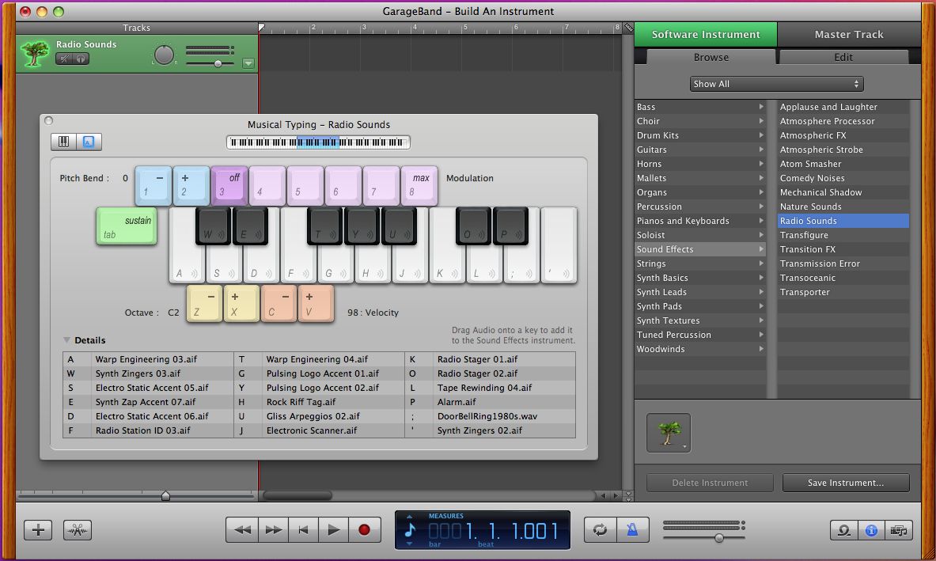This screenshot has height=561, width=936.
Task: Play the white K key sound
Action: (x=447, y=266)
